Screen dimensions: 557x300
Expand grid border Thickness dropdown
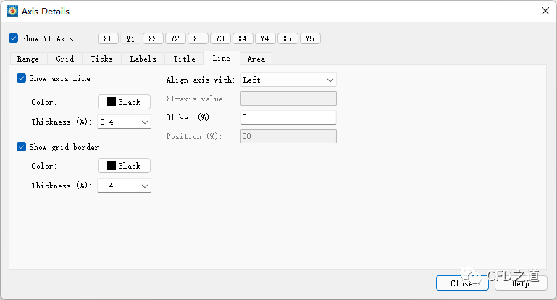[x=124, y=186]
